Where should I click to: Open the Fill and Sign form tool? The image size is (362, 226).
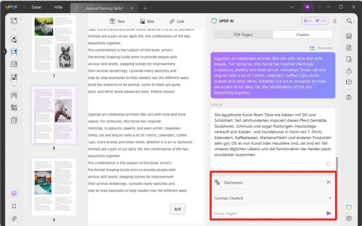(x=14, y=77)
